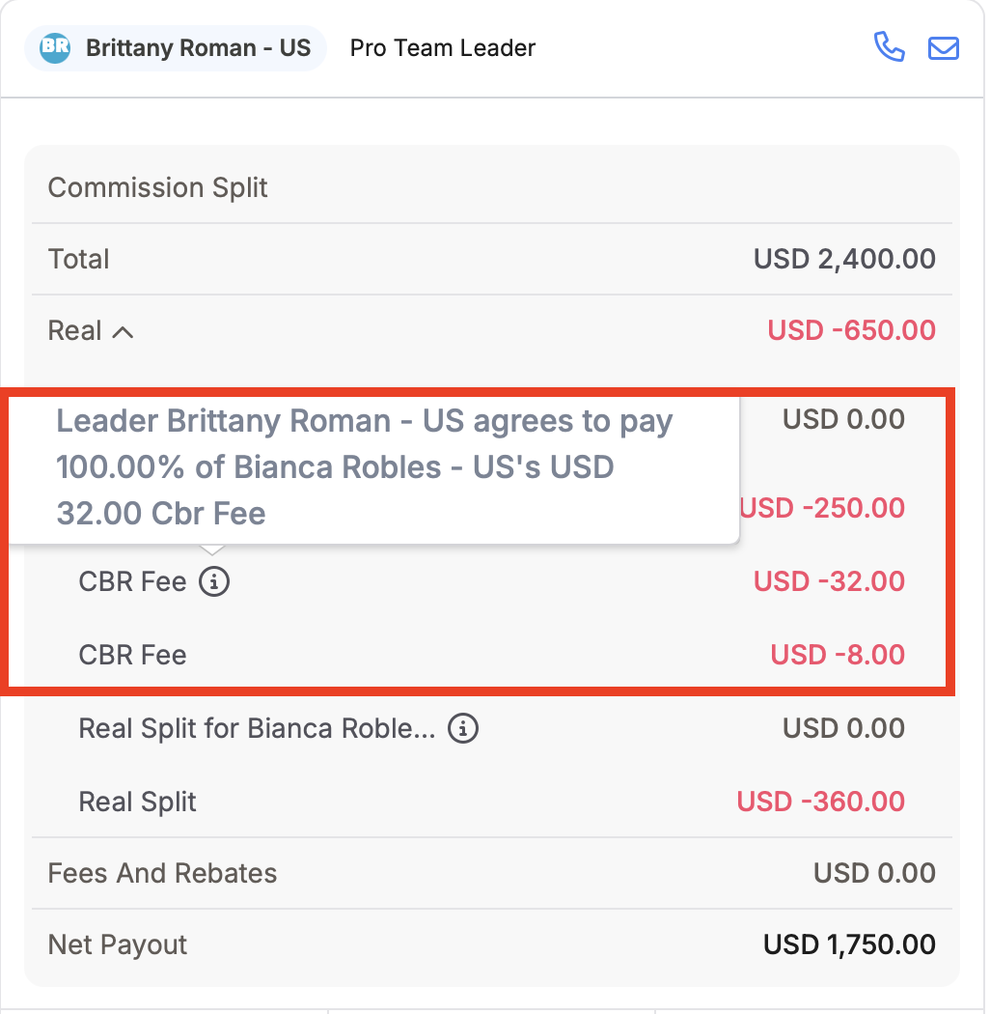Image resolution: width=990 pixels, height=1014 pixels.
Task: Click the Fees And Rebates row
Action: click(491, 873)
